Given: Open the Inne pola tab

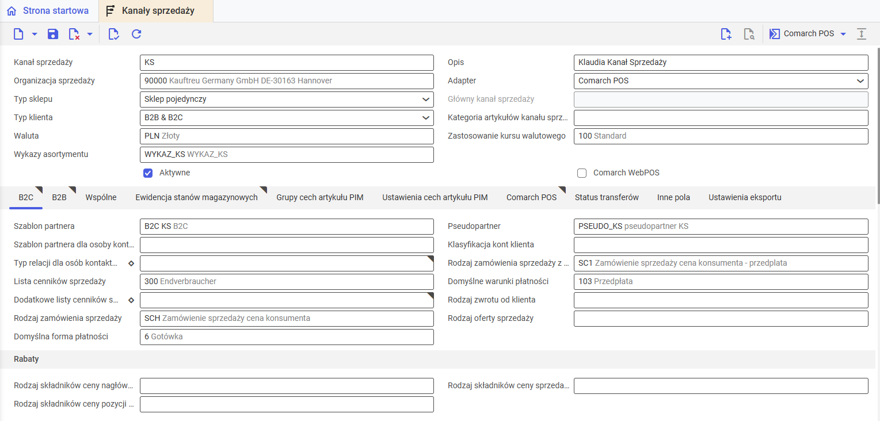Looking at the screenshot, I should pos(673,197).
